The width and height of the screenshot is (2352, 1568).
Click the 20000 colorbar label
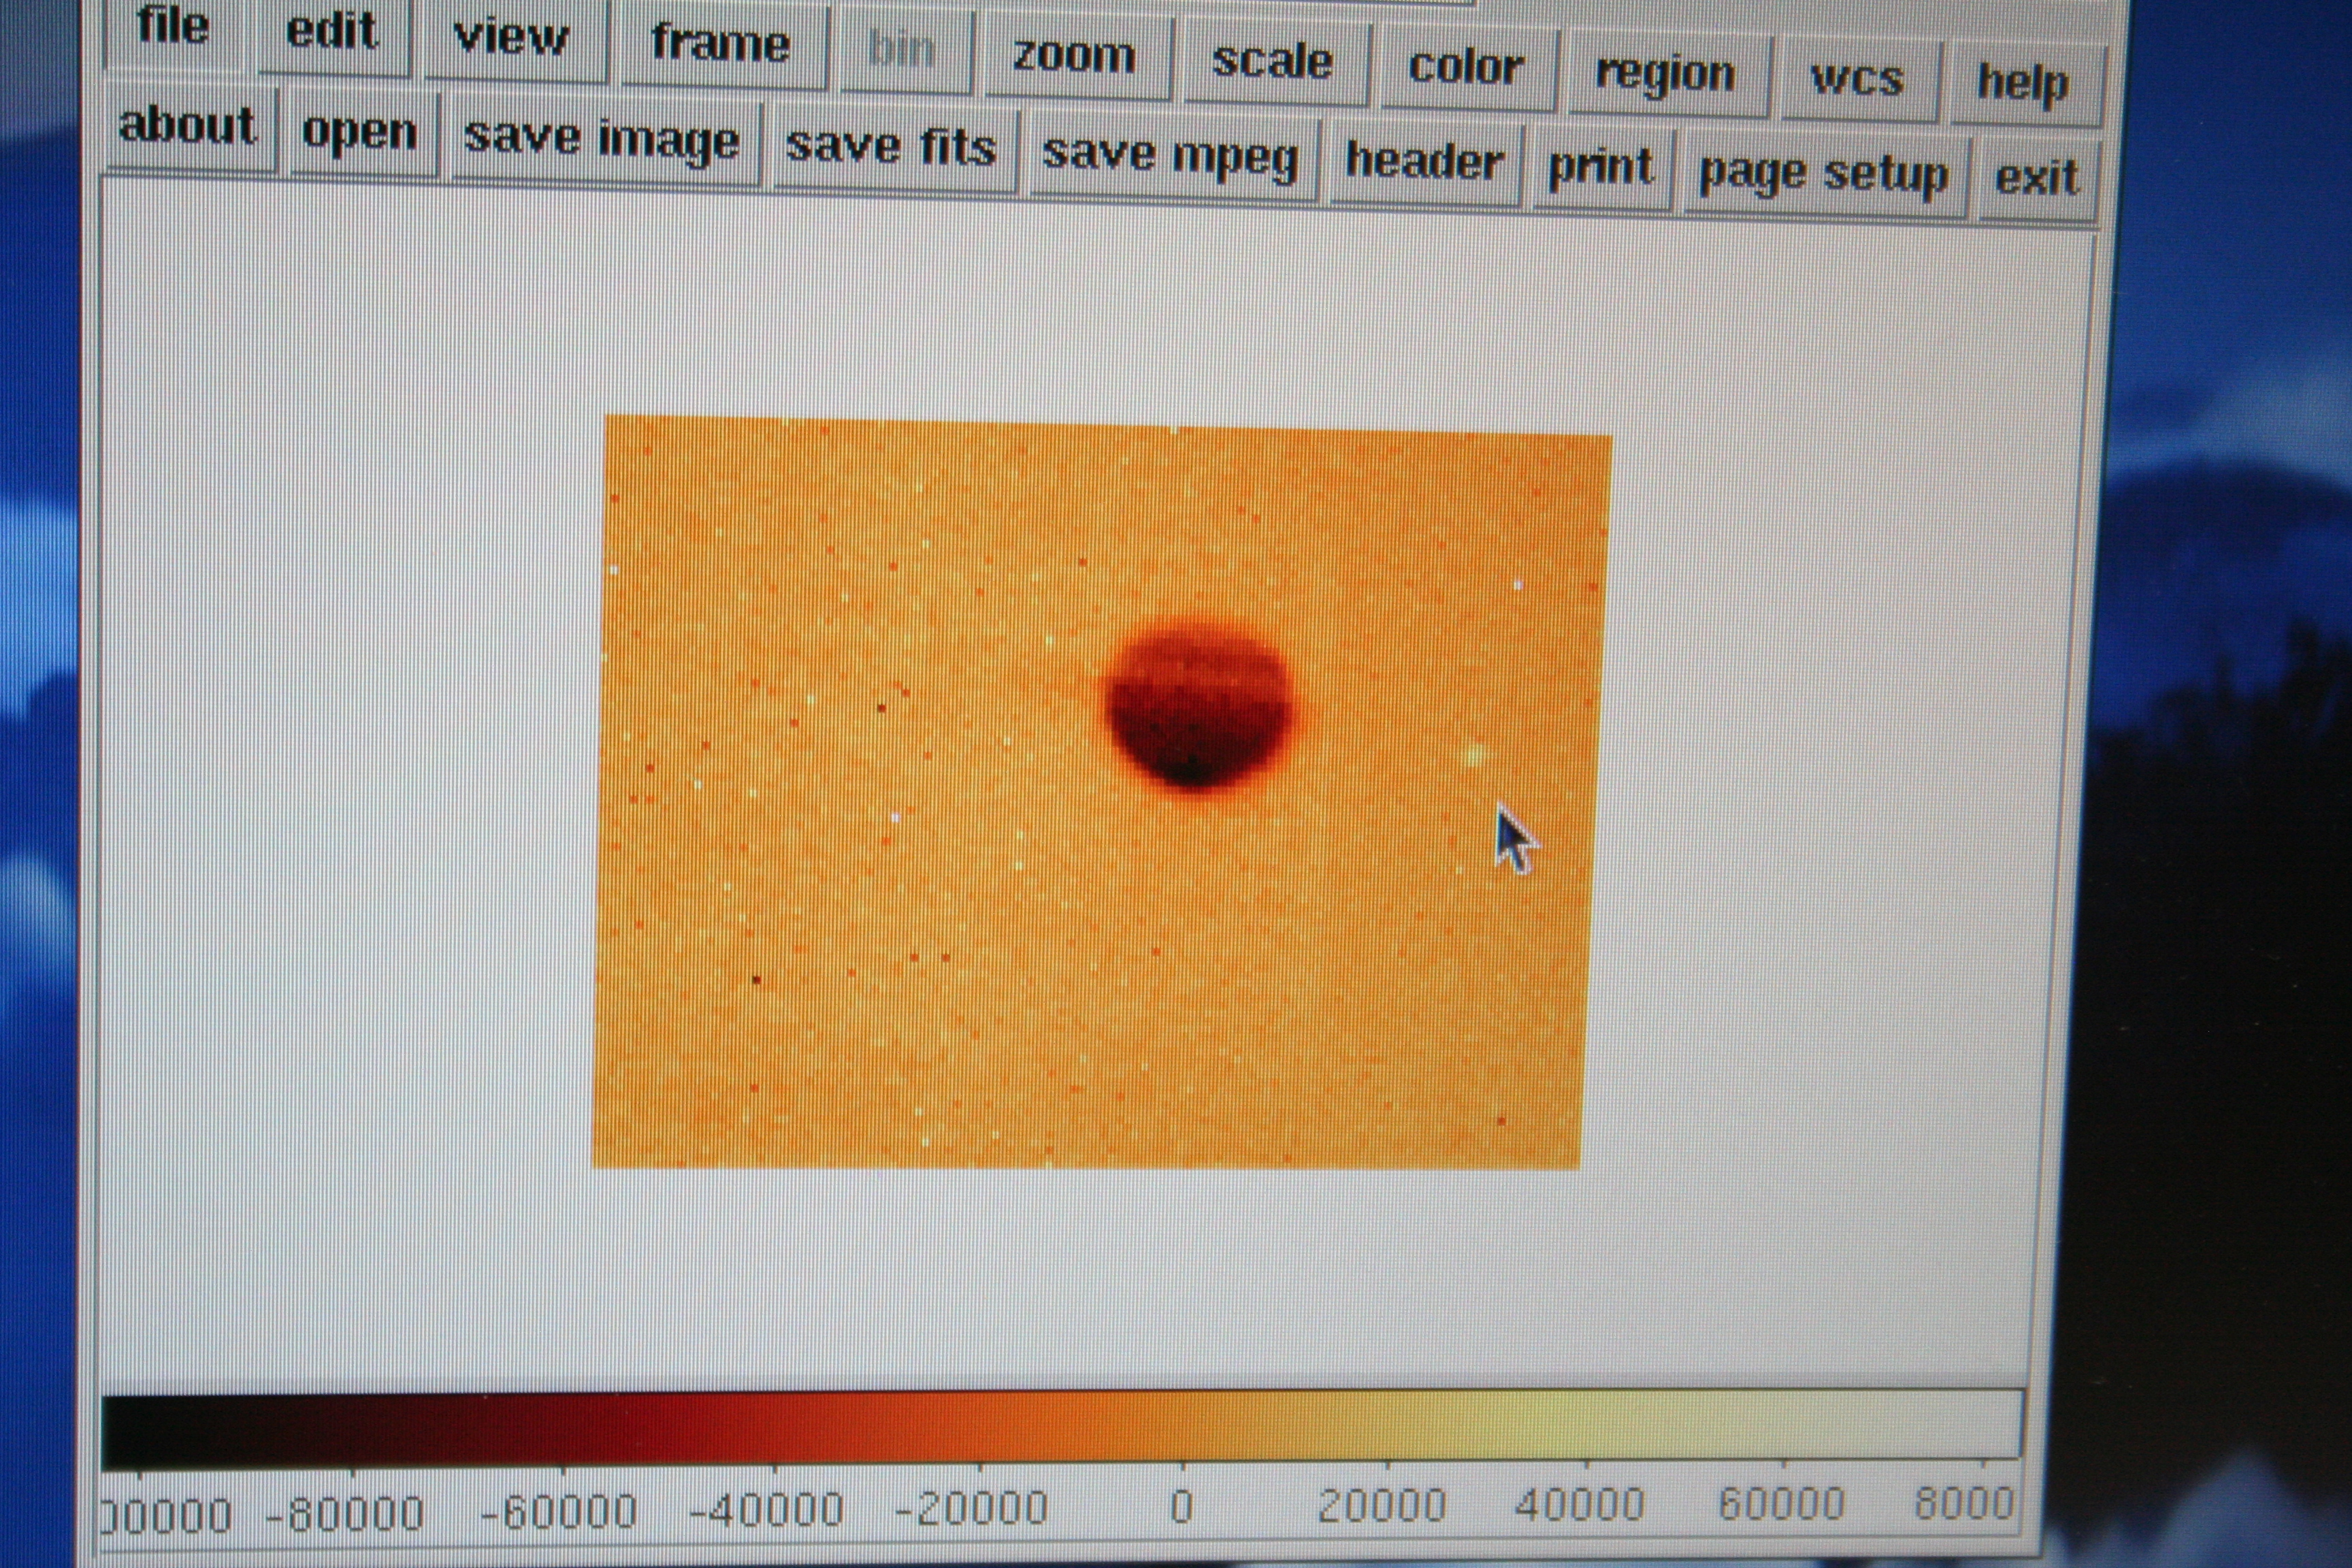click(1383, 1506)
